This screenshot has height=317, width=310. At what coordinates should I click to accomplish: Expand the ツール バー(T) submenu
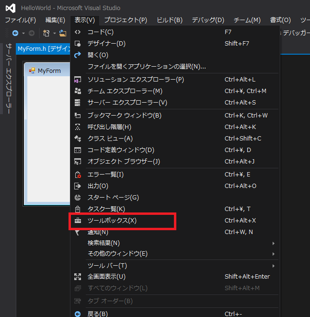tap(274, 266)
